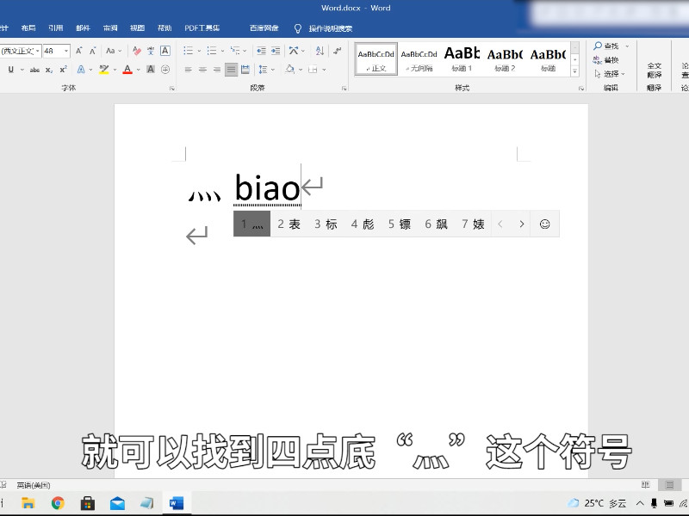Click the line spacing icon
The height and width of the screenshot is (516, 689).
(x=263, y=70)
